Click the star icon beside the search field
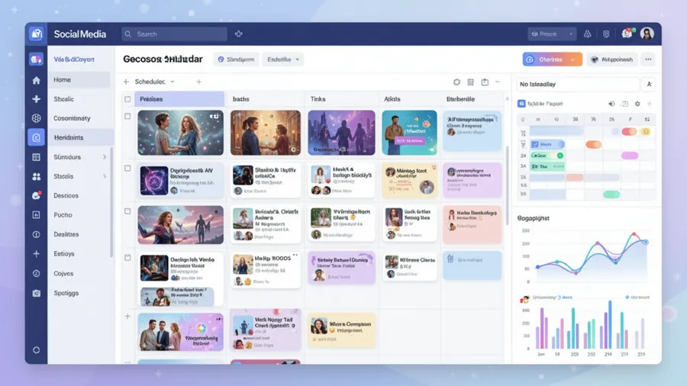This screenshot has height=386, width=687. tap(238, 34)
